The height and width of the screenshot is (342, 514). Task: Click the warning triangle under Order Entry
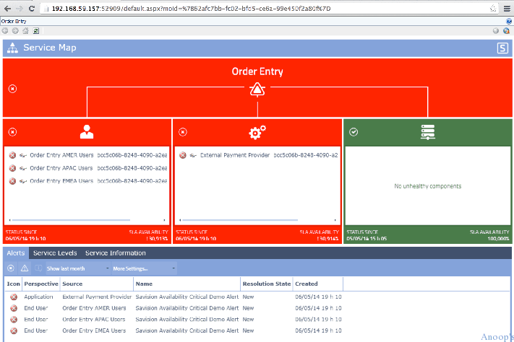(x=257, y=89)
